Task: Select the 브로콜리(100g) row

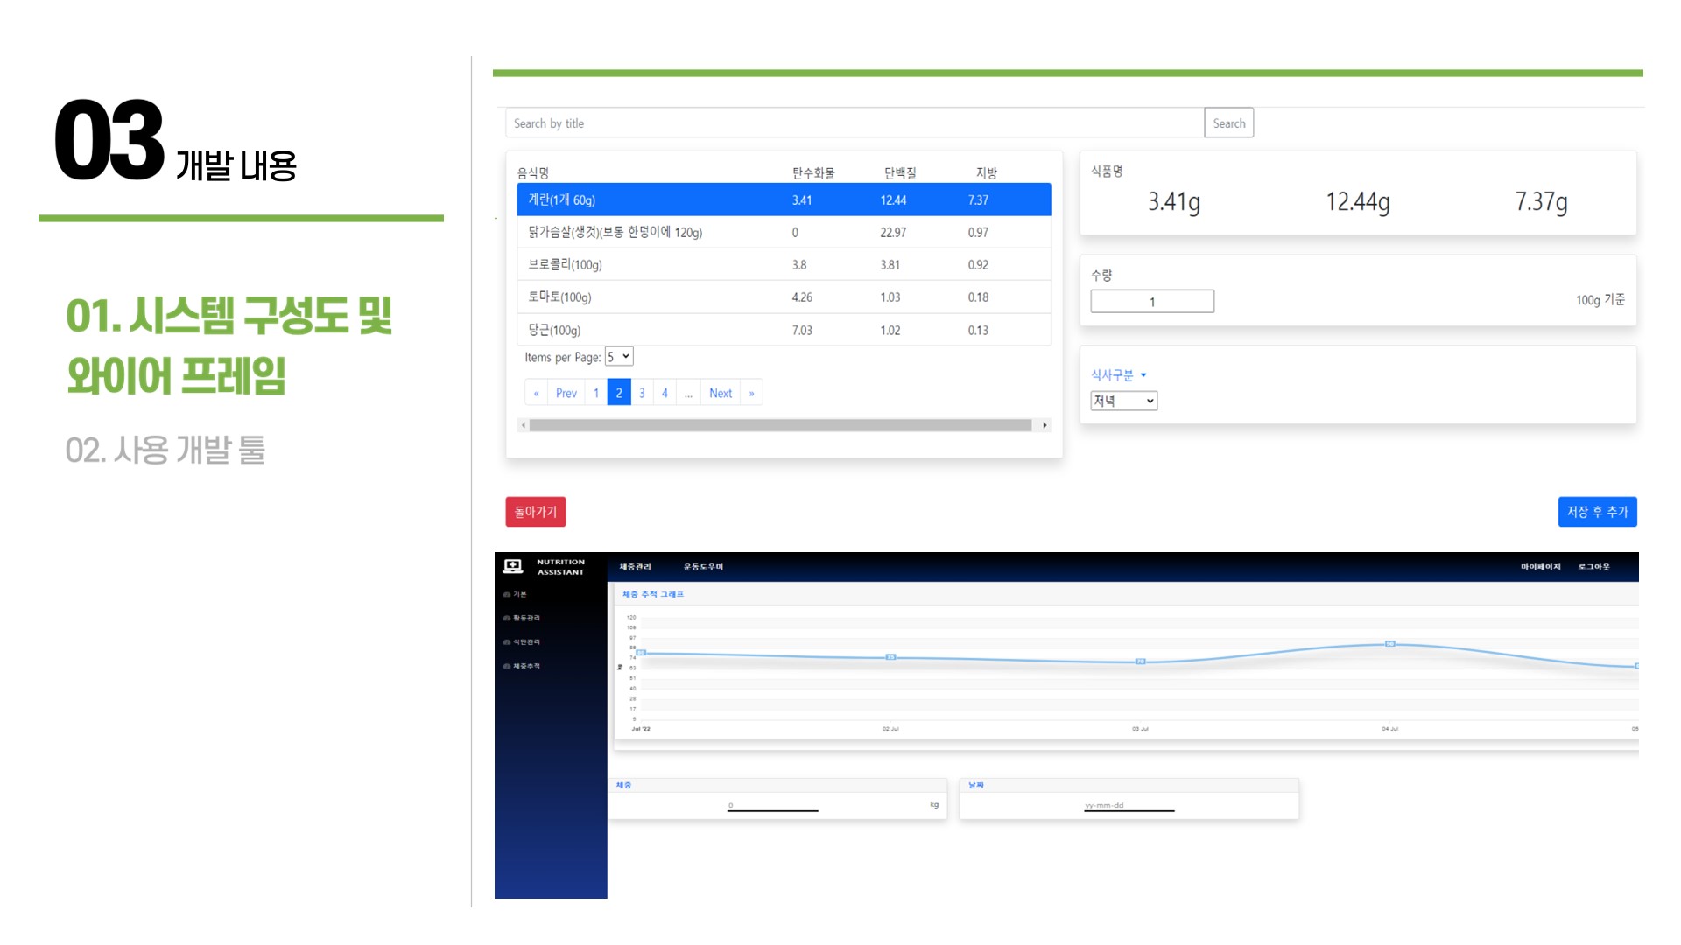Action: tap(784, 265)
